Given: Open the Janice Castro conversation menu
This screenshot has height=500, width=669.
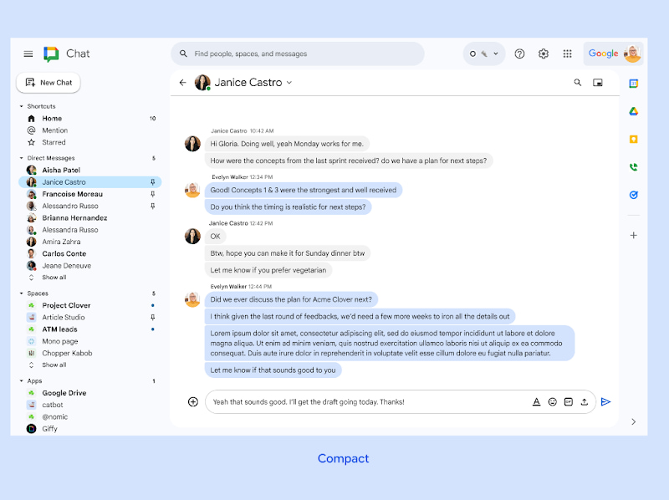Looking at the screenshot, I should pyautogui.click(x=289, y=82).
